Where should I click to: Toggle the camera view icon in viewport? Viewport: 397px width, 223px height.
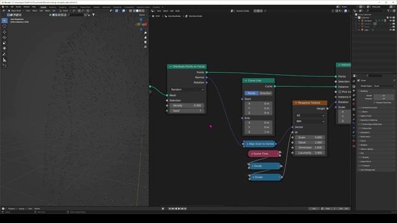145,42
